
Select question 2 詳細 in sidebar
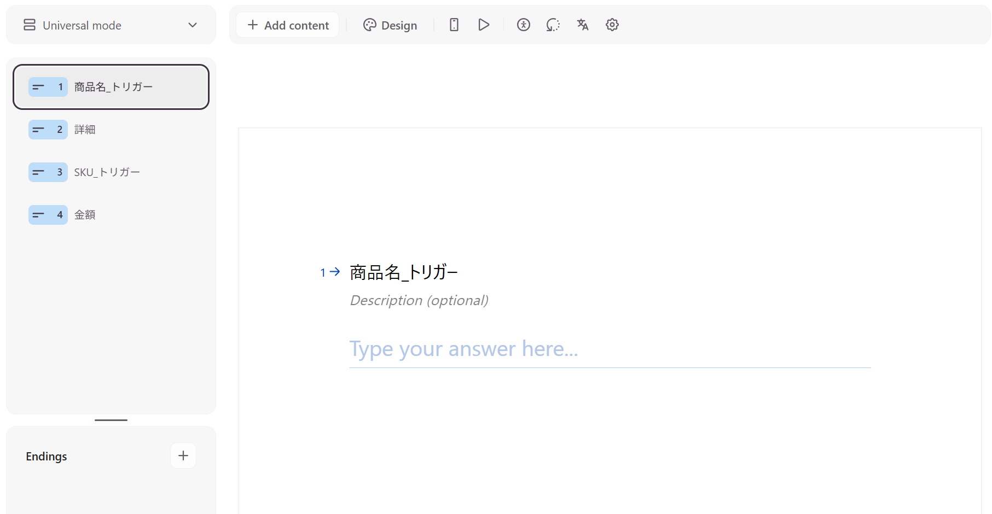coord(85,130)
